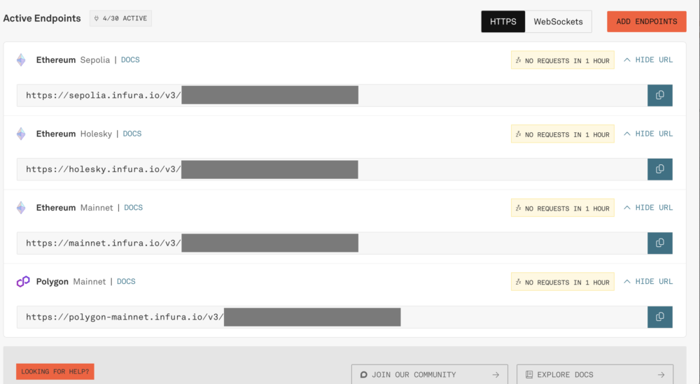The height and width of the screenshot is (384, 700).
Task: Click the book icon in Explore Docs
Action: coord(529,375)
